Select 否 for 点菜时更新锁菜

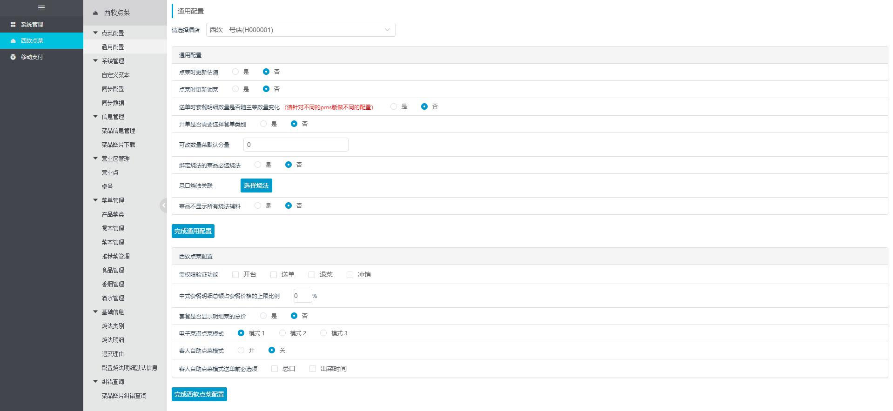coord(266,89)
